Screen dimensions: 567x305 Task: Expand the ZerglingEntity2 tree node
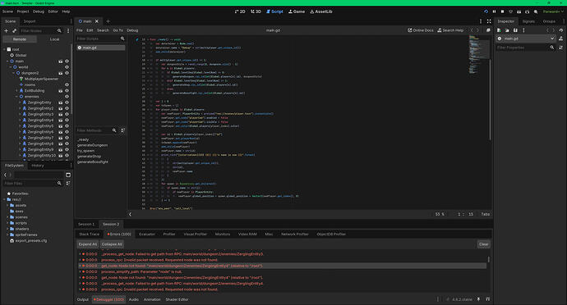click(20, 108)
